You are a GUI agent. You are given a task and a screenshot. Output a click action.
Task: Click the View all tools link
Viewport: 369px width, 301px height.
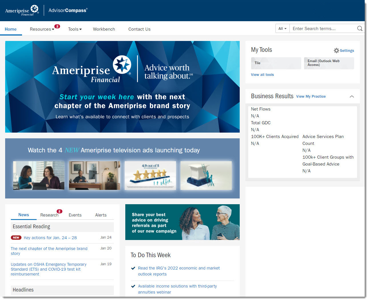262,75
